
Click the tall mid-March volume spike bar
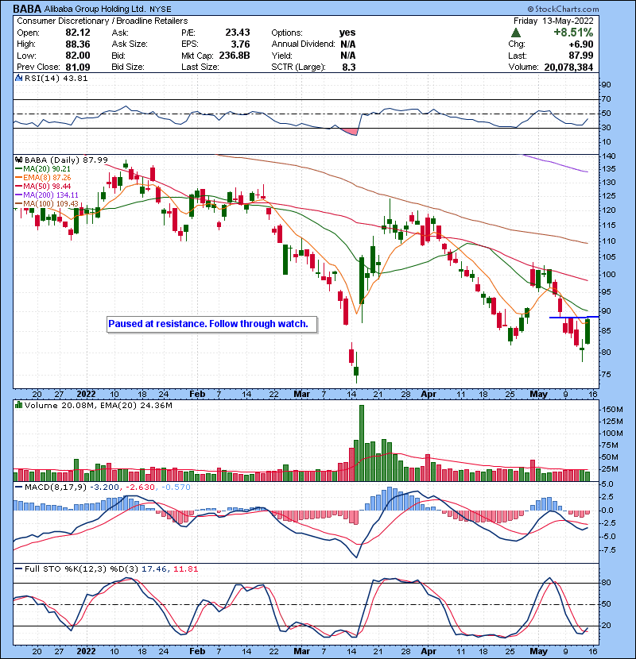coord(362,443)
